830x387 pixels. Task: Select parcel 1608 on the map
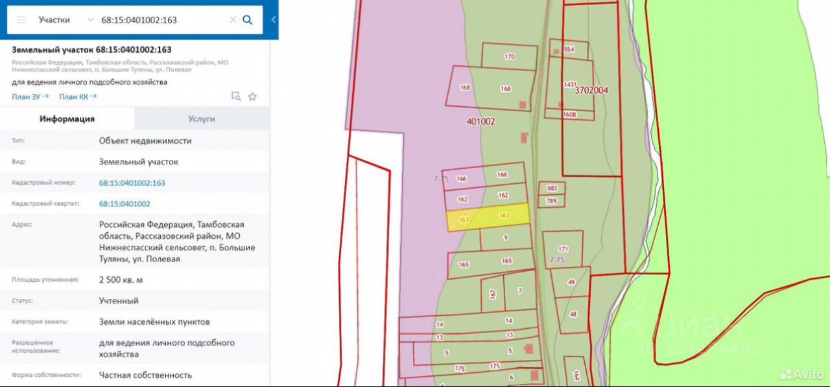click(x=569, y=115)
